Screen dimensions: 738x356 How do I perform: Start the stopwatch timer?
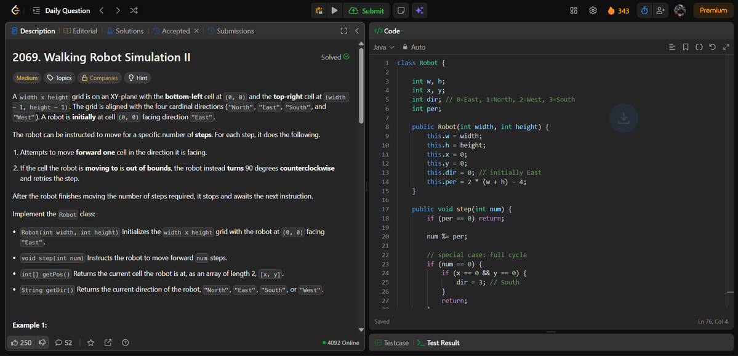pos(645,10)
